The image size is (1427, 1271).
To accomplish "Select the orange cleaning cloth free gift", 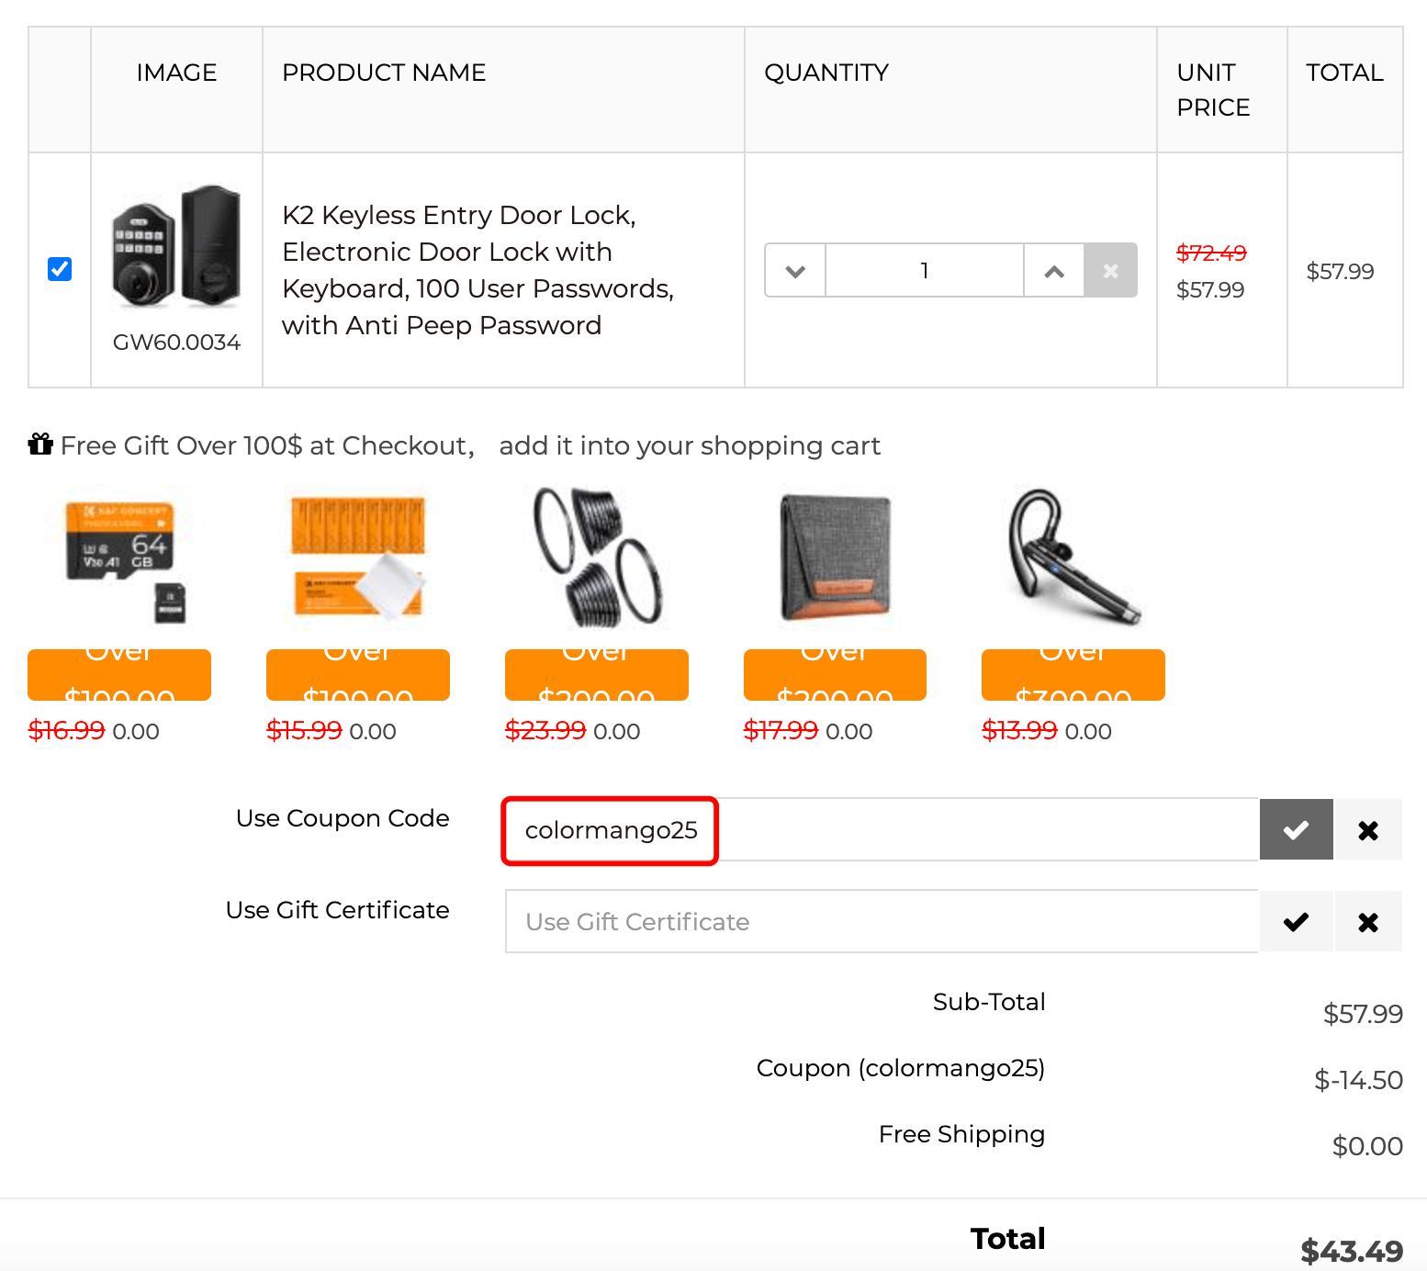I will [358, 557].
